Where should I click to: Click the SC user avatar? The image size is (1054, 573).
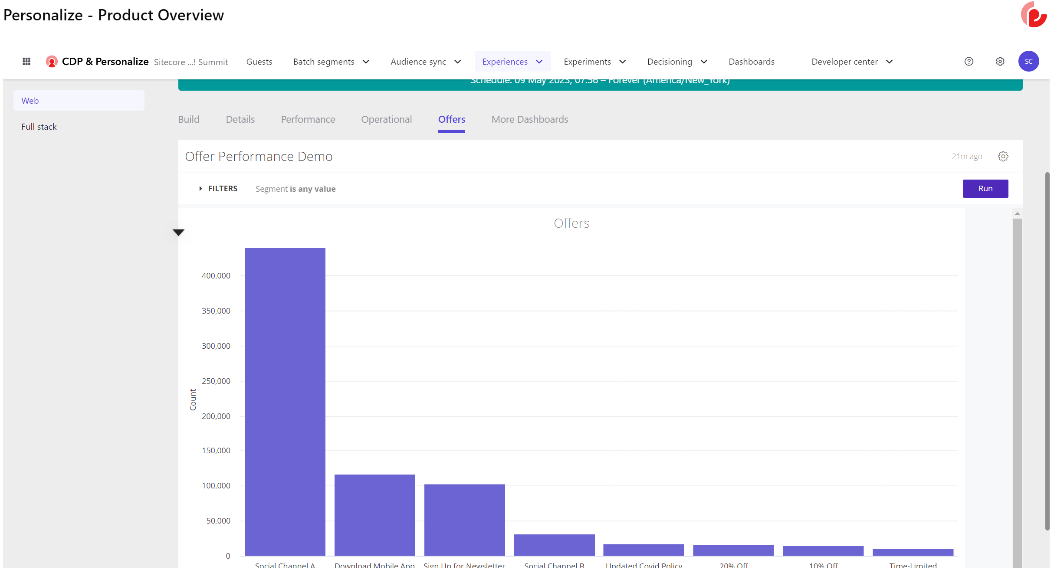1028,62
